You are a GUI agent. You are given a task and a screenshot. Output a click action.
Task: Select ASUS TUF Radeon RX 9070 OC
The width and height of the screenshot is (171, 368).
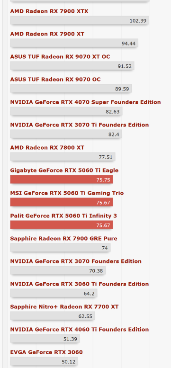pyautogui.click(x=55, y=80)
